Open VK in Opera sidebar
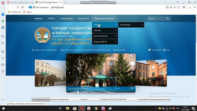The width and height of the screenshot is (197, 111). tap(3, 27)
